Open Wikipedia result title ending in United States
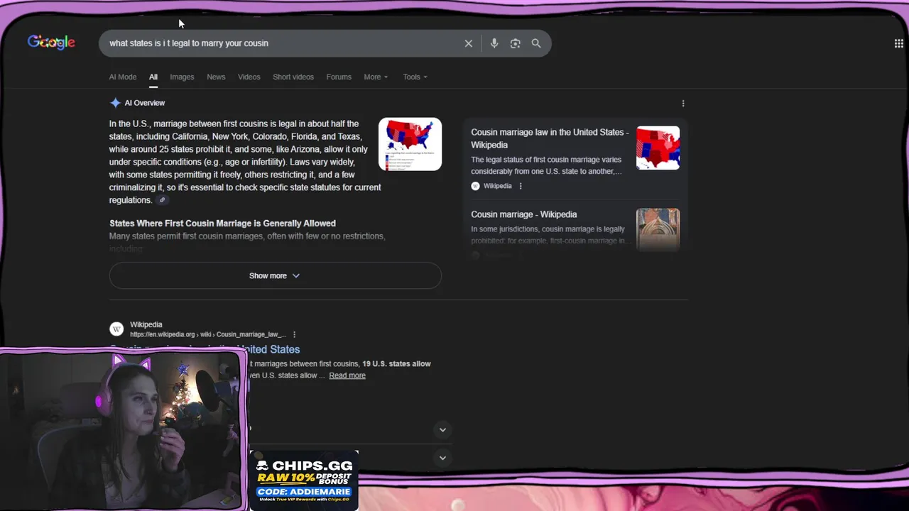Viewport: 909px width, 511px height. [x=273, y=349]
